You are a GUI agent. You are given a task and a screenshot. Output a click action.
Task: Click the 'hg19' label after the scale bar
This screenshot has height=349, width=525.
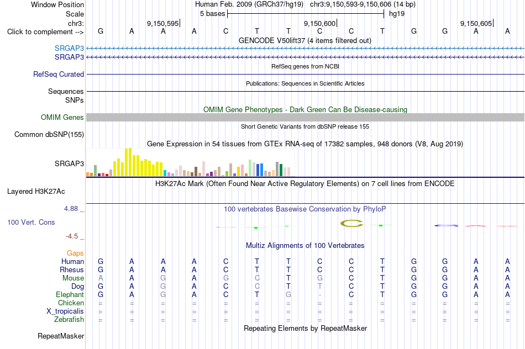(x=397, y=14)
